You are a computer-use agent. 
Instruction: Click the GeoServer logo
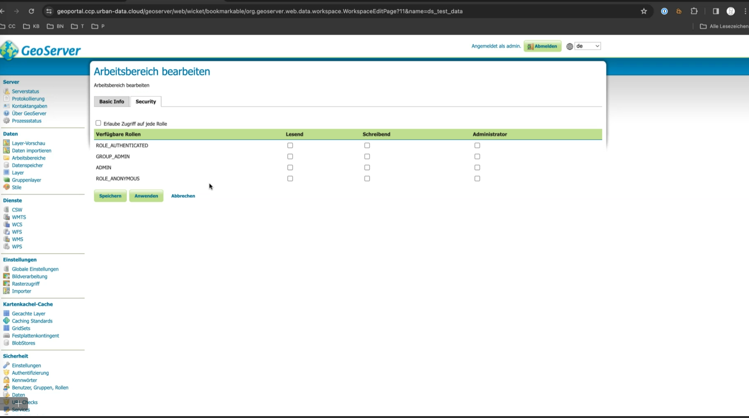[x=40, y=50]
